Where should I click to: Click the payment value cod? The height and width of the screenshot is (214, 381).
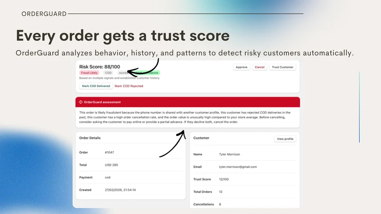(108, 177)
